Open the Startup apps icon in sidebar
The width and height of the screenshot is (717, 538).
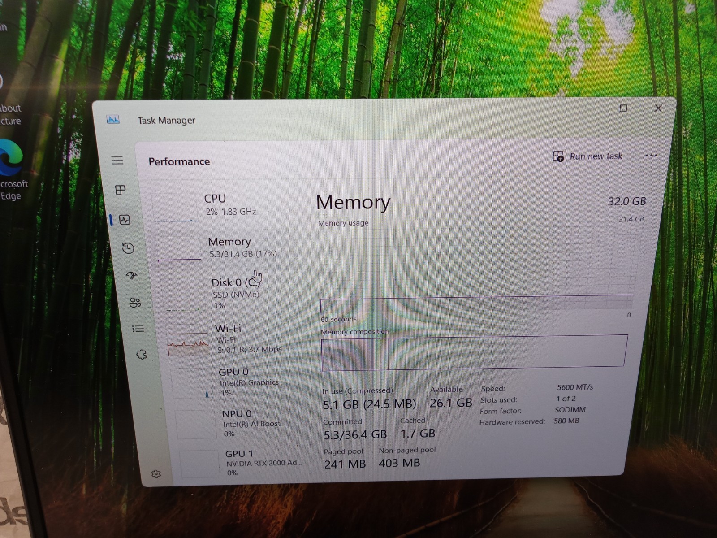click(131, 275)
